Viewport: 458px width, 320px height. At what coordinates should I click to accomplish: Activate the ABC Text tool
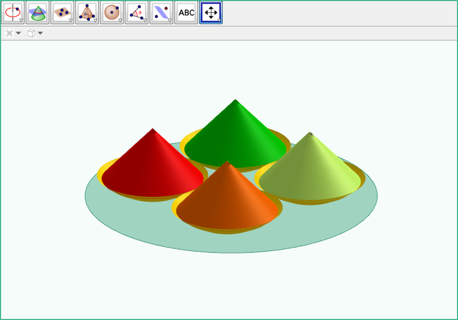click(x=186, y=12)
